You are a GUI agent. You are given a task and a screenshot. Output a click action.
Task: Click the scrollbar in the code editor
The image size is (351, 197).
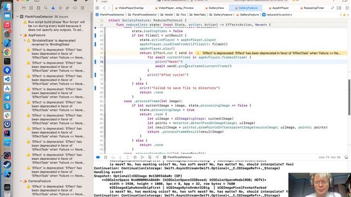349,97
